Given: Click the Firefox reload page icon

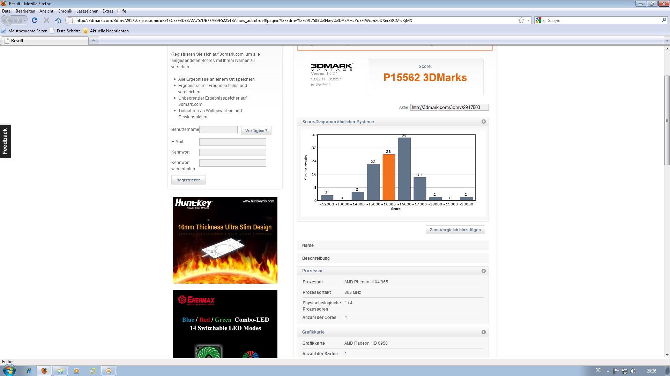Looking at the screenshot, I should coord(35,20).
